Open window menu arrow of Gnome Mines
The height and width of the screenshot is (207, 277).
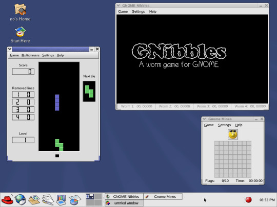click(204, 119)
